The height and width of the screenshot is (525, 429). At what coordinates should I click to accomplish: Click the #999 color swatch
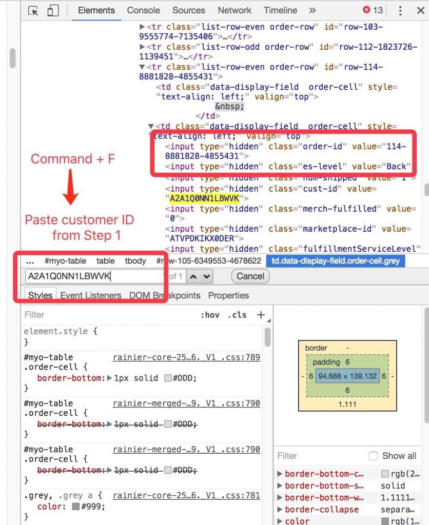coord(76,507)
